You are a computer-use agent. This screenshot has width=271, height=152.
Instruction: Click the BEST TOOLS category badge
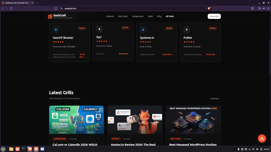pyautogui.click(x=175, y=139)
